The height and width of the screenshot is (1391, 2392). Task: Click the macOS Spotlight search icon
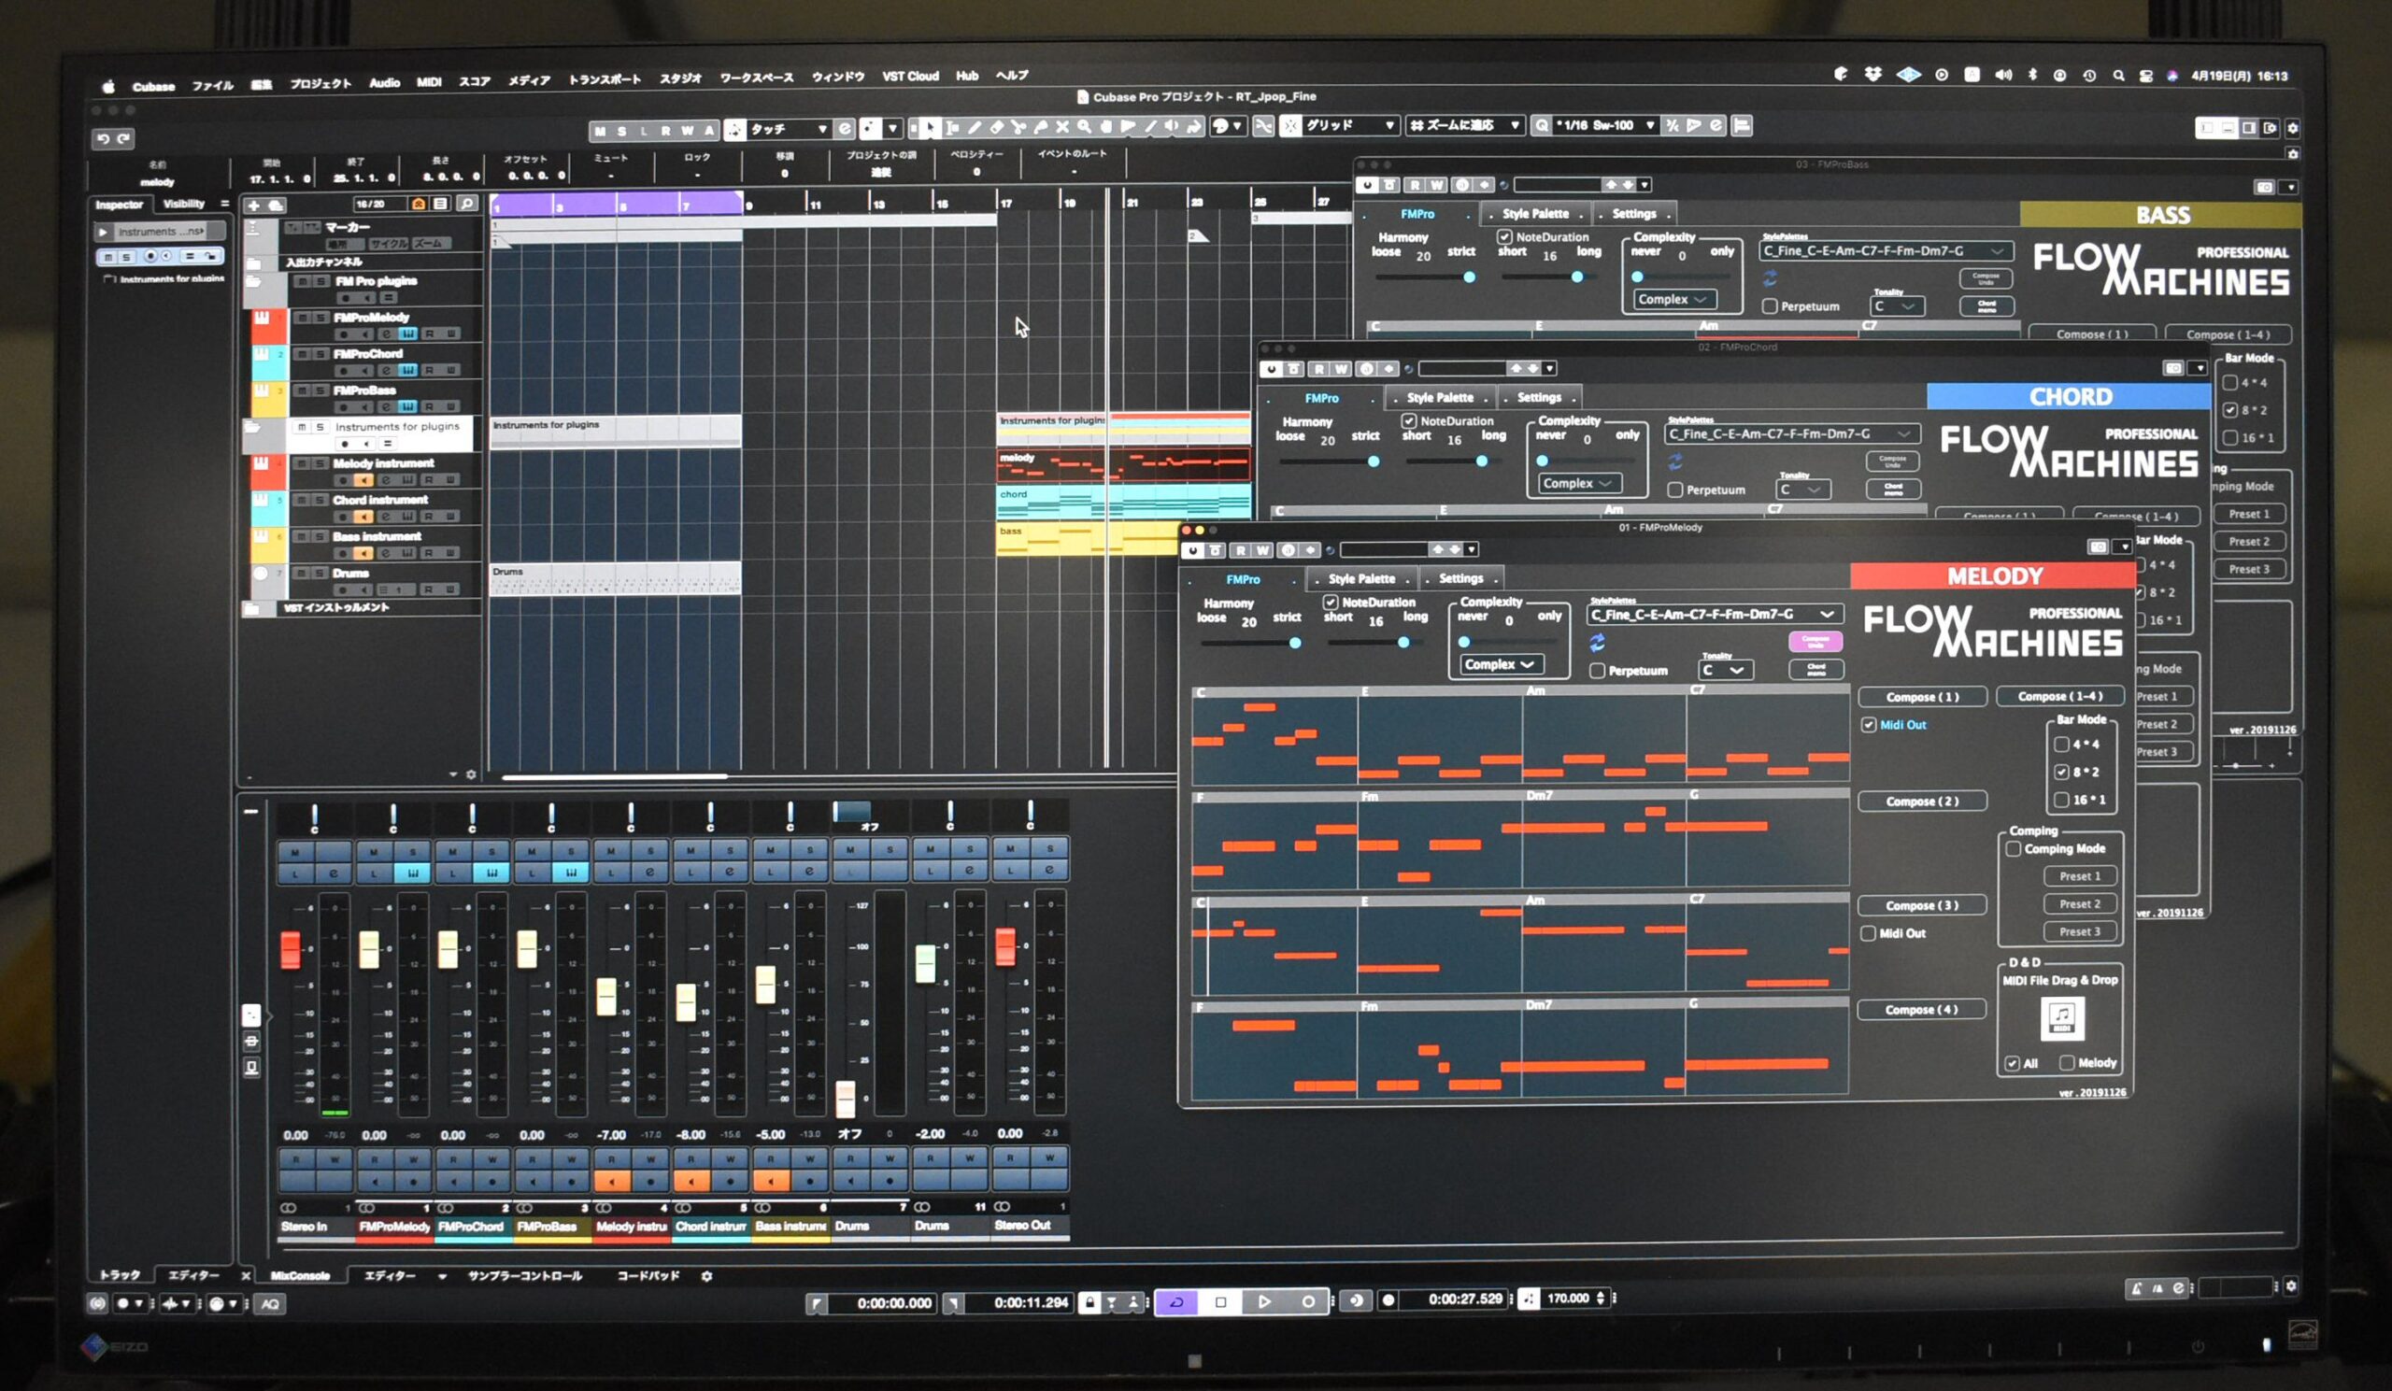point(2118,75)
